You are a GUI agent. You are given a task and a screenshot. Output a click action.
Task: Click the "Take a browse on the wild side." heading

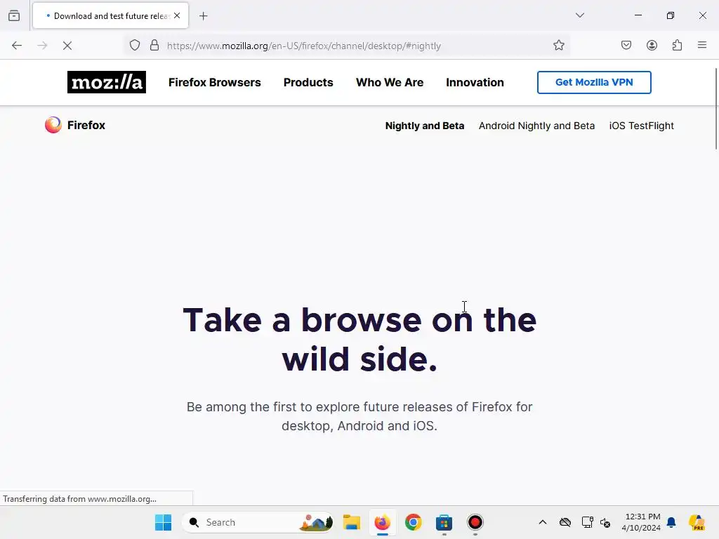pyautogui.click(x=359, y=339)
